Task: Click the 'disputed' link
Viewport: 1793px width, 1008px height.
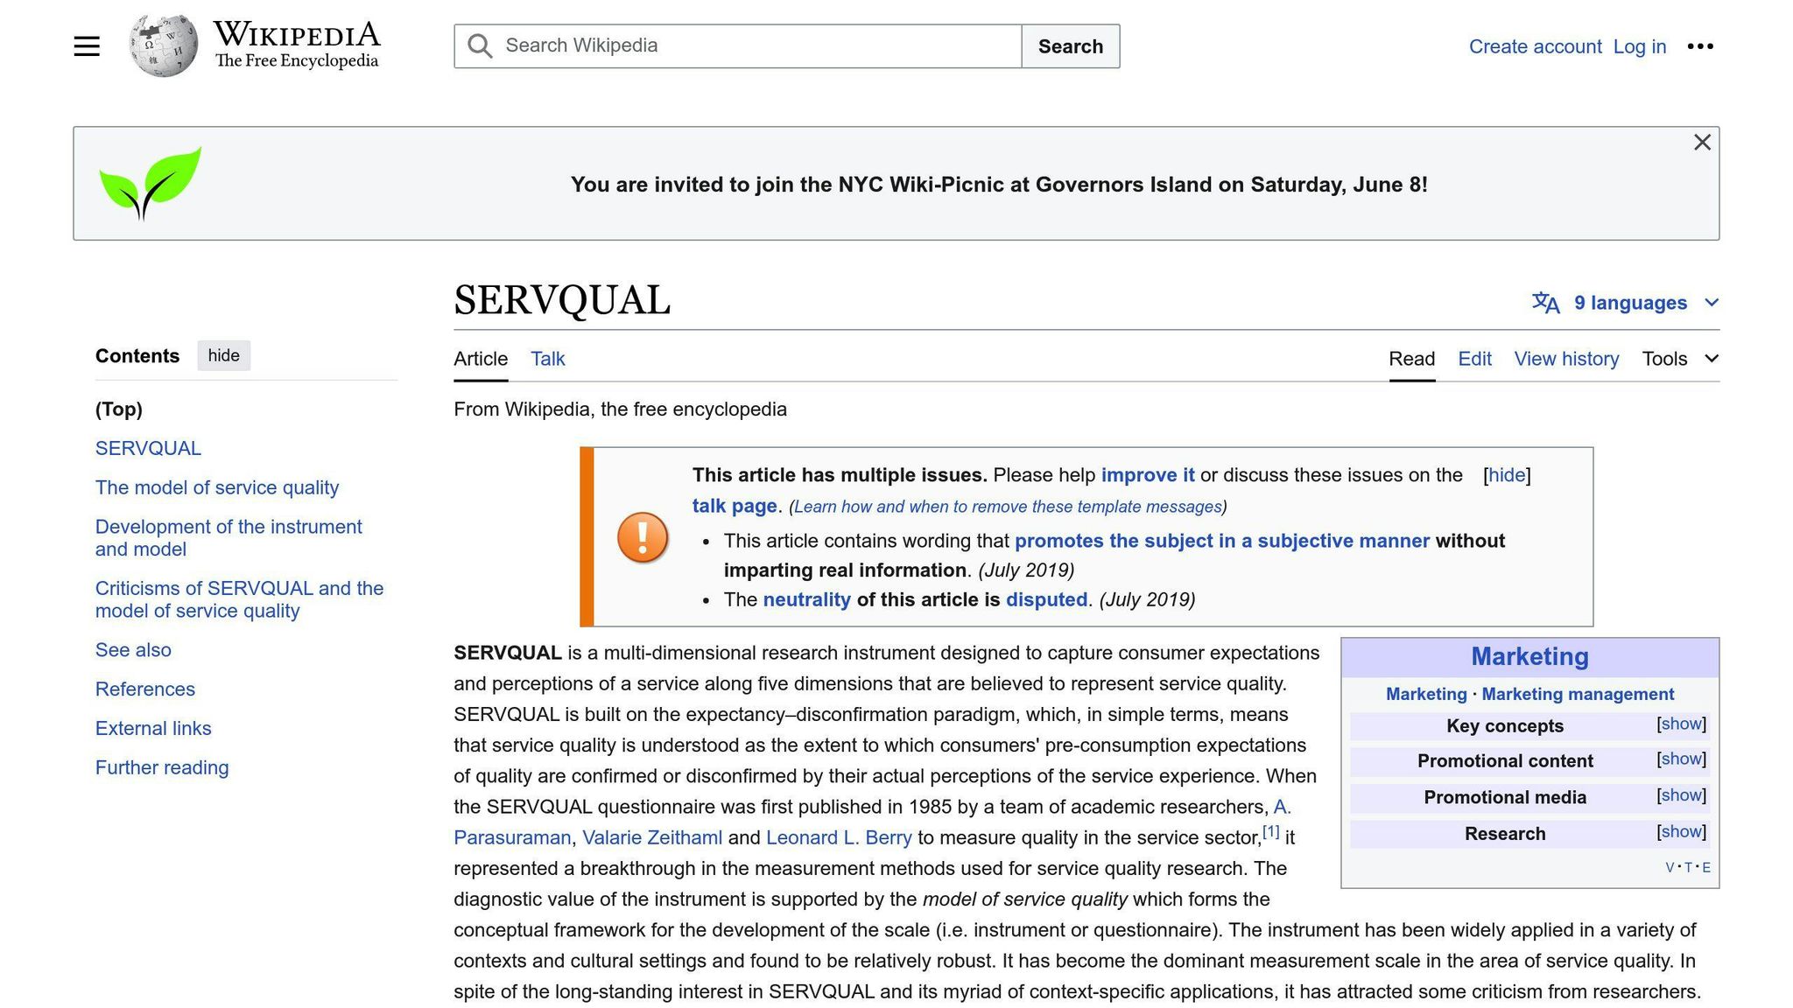Action: [1046, 599]
